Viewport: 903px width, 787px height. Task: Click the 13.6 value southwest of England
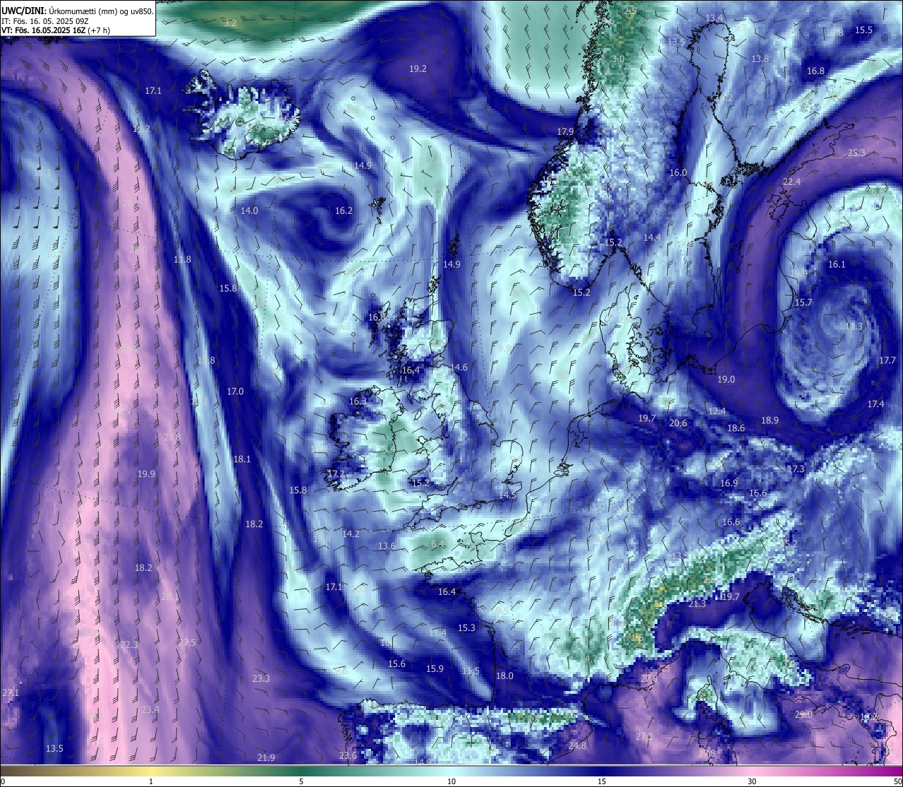click(386, 546)
